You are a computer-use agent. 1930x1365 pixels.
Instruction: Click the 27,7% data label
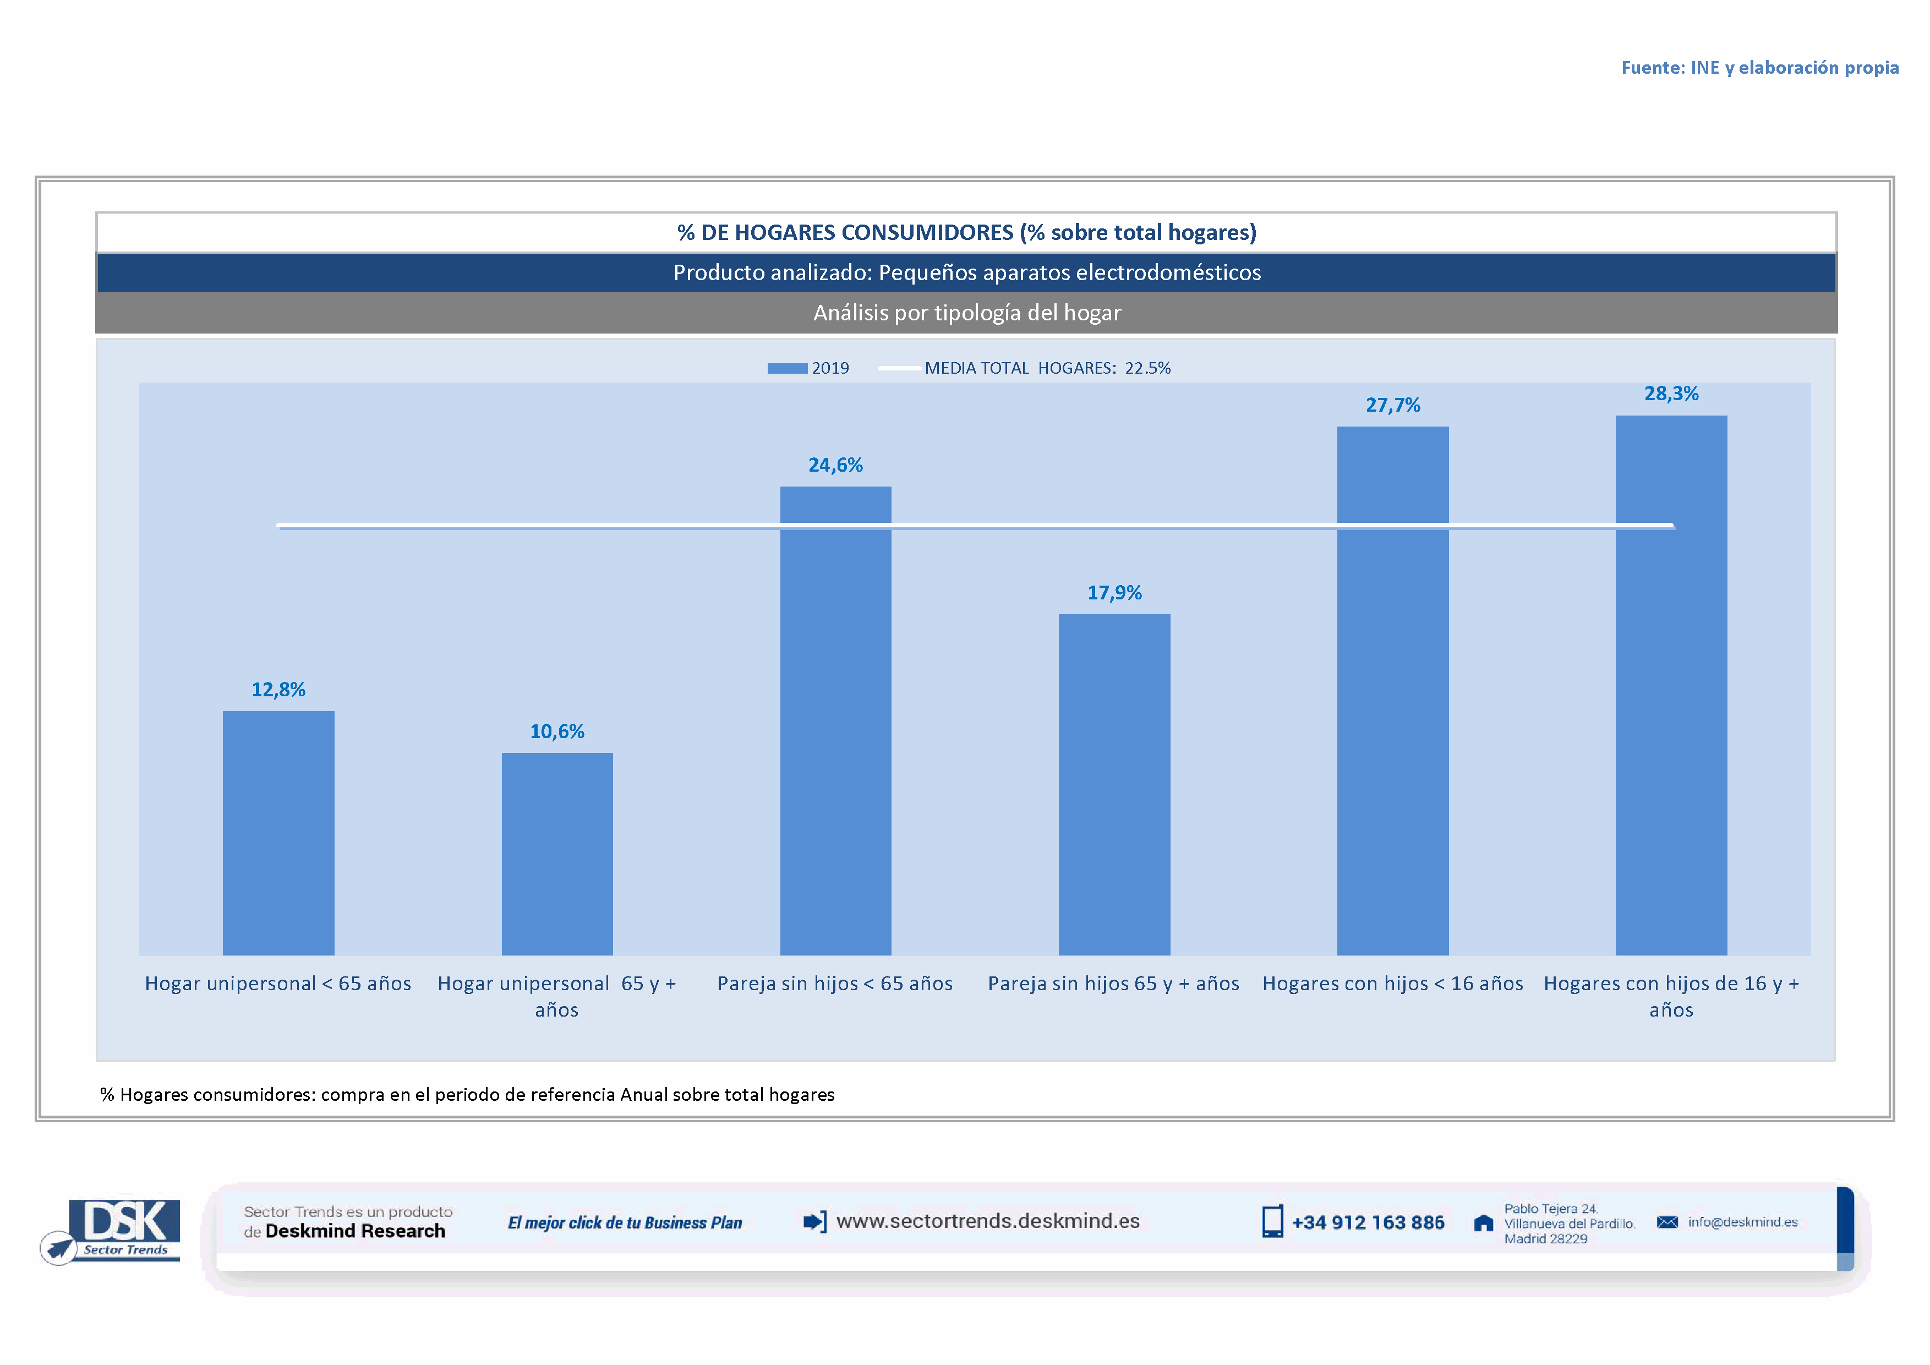(x=1392, y=405)
